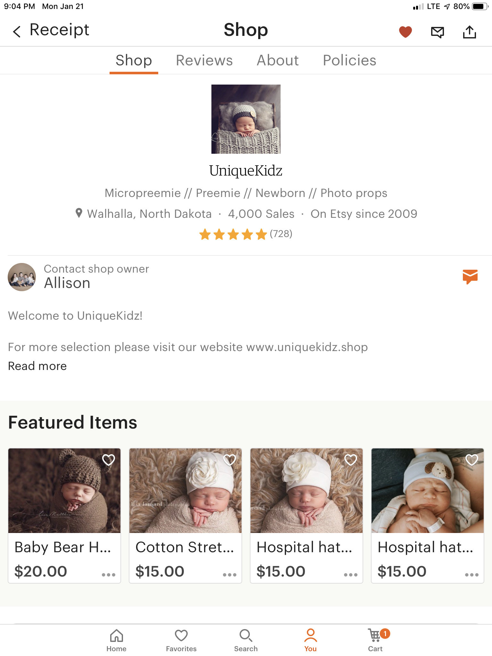The image size is (492, 656).
Task: View the Policies tab
Action: [x=349, y=60]
